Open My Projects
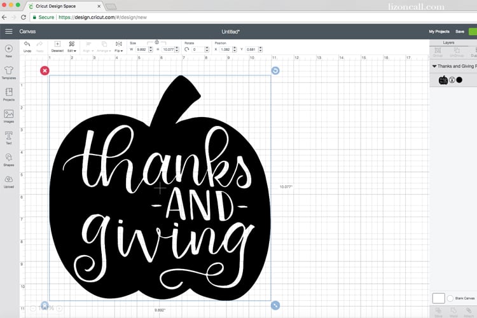This screenshot has height=318, width=477. pyautogui.click(x=439, y=31)
